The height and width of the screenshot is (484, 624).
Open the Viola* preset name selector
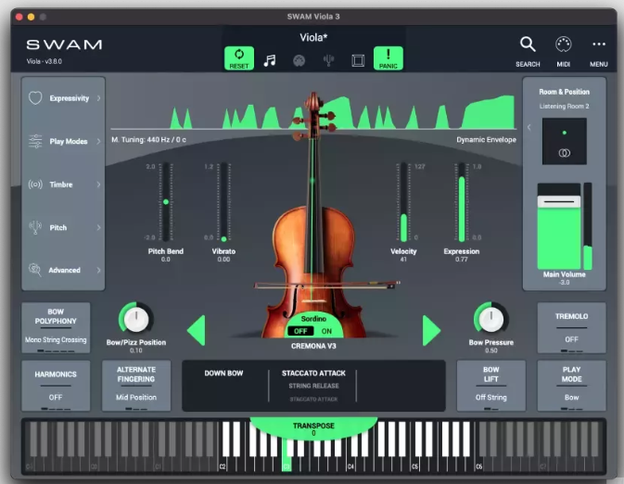[x=313, y=37]
